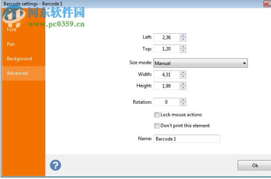Increase the Rotation value with up arrow

(x=183, y=100)
